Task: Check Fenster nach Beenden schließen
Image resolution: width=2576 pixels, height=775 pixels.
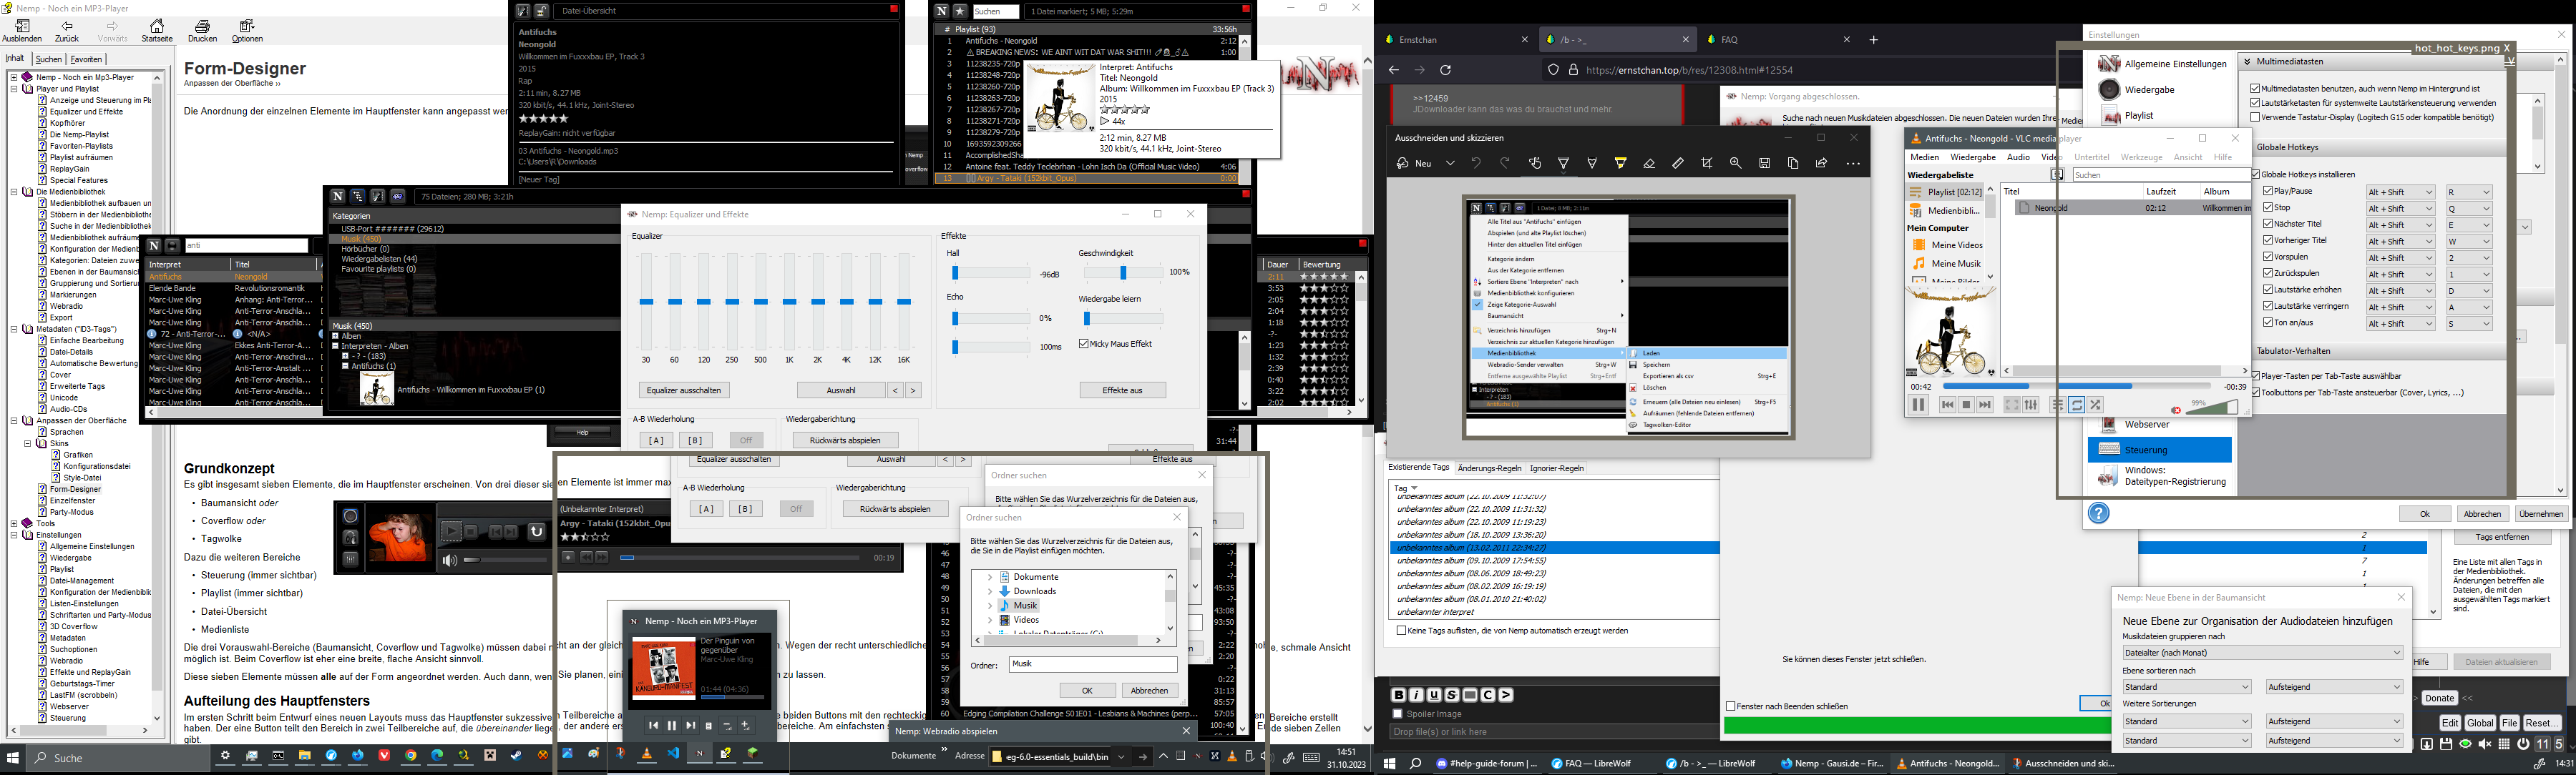Action: click(x=1730, y=707)
